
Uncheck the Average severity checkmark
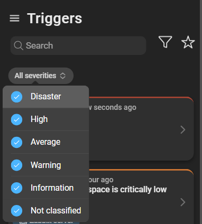(x=16, y=142)
